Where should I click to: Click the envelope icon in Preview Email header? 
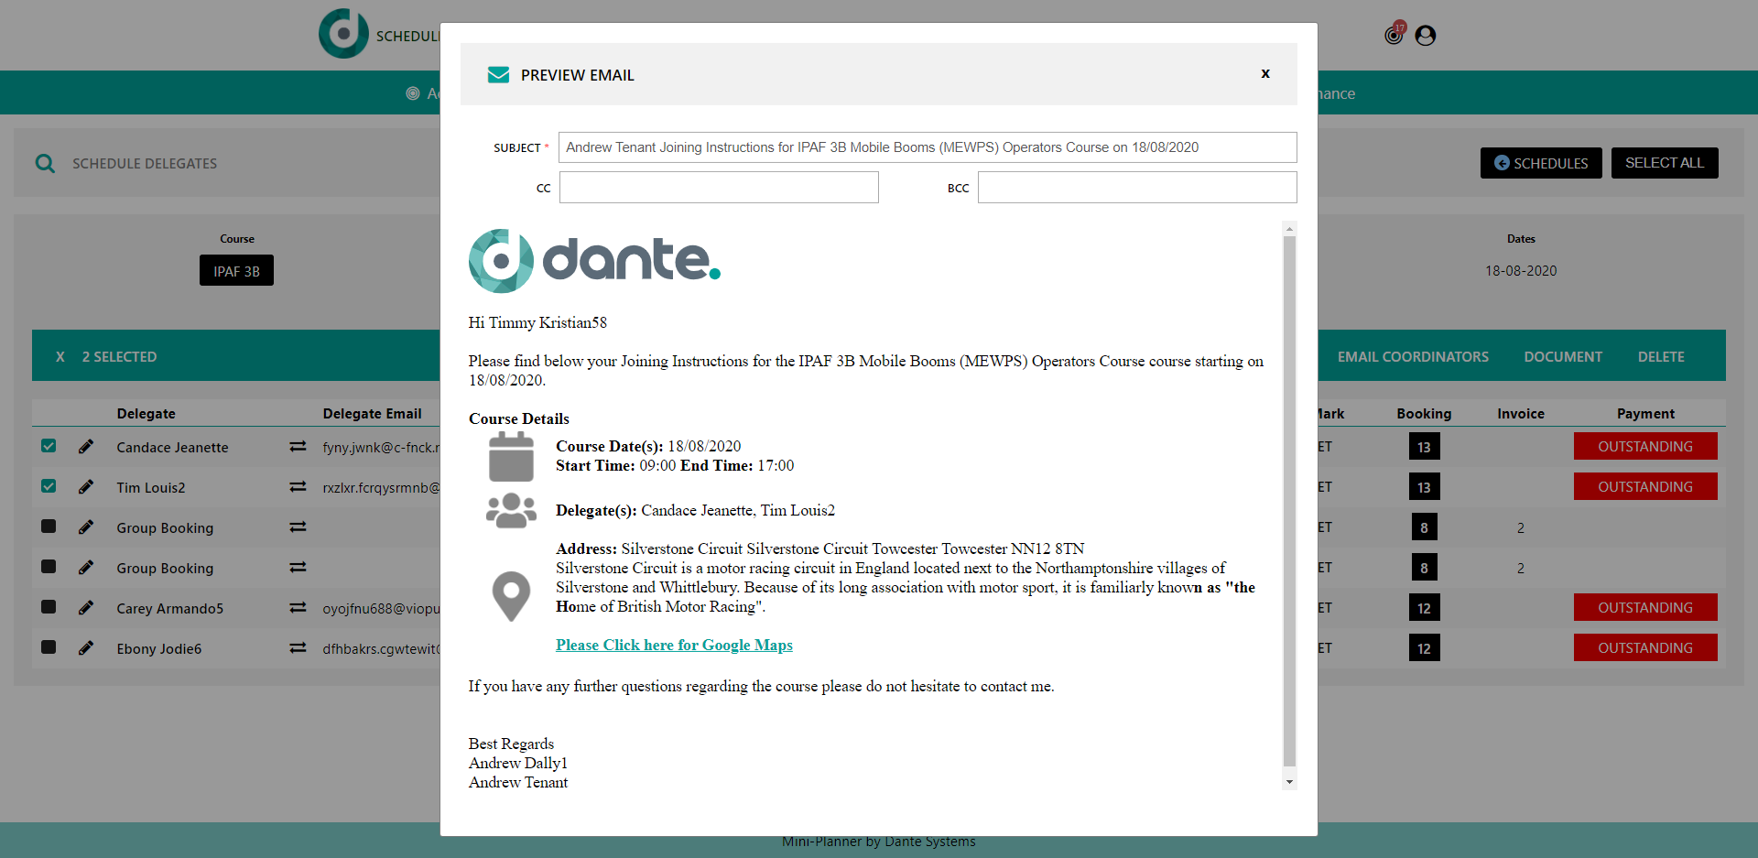[x=498, y=74]
